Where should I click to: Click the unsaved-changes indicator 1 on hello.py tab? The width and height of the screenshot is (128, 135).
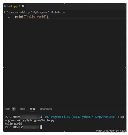(19, 6)
